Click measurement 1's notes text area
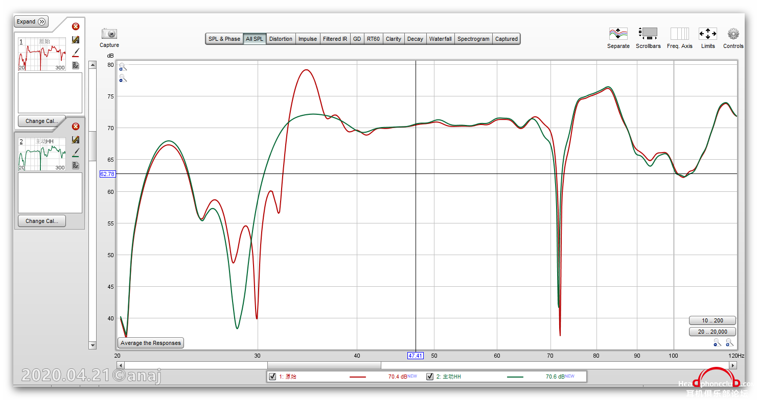 50,93
